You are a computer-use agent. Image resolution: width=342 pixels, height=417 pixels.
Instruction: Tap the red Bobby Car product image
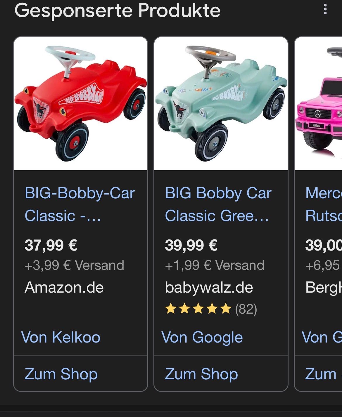point(81,104)
